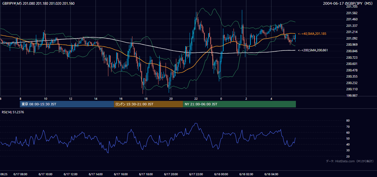Click hour tick 20 under price chart
This screenshot has width=377, height=177.
171,99
